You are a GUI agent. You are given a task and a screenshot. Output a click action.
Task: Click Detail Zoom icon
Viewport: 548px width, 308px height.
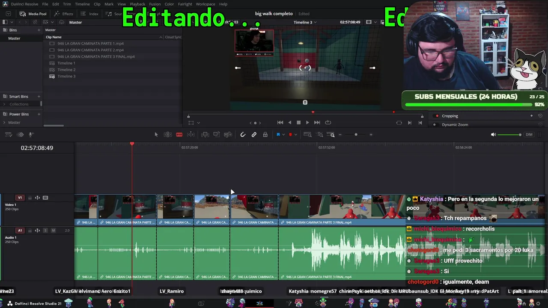(x=320, y=135)
